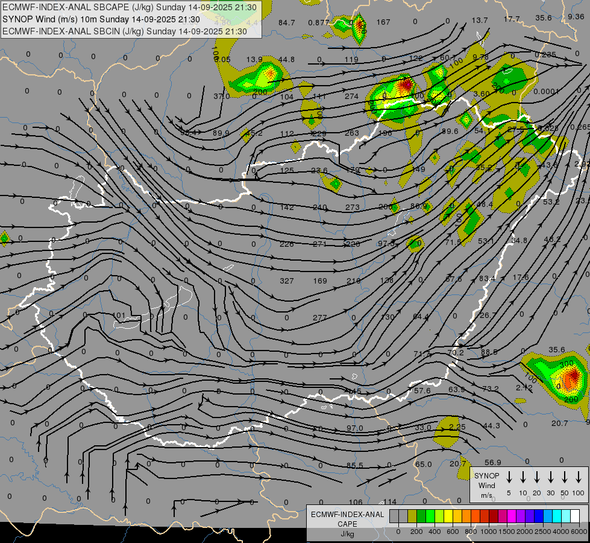Select the map value 169
The height and width of the screenshot is (543, 590).
pos(320,281)
